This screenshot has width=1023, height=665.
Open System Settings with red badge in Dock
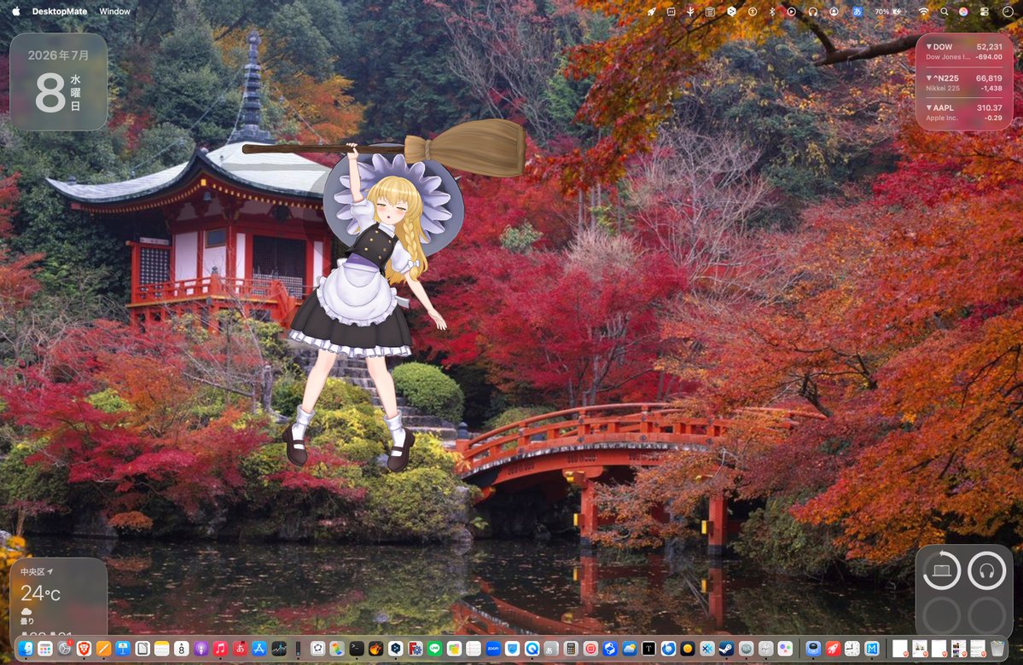tap(65, 649)
